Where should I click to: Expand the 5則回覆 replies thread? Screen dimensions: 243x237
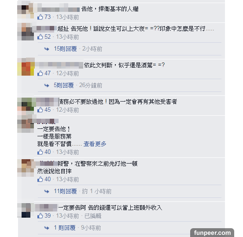coord(64,85)
